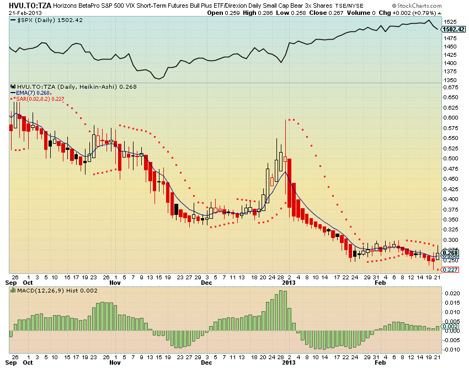Viewport: 469px width, 368px height.
Task: Click the blue line marker before EMA(7)
Action: (x=13, y=93)
